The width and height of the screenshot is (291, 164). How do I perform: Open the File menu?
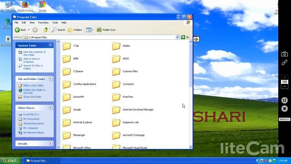pos(16,22)
